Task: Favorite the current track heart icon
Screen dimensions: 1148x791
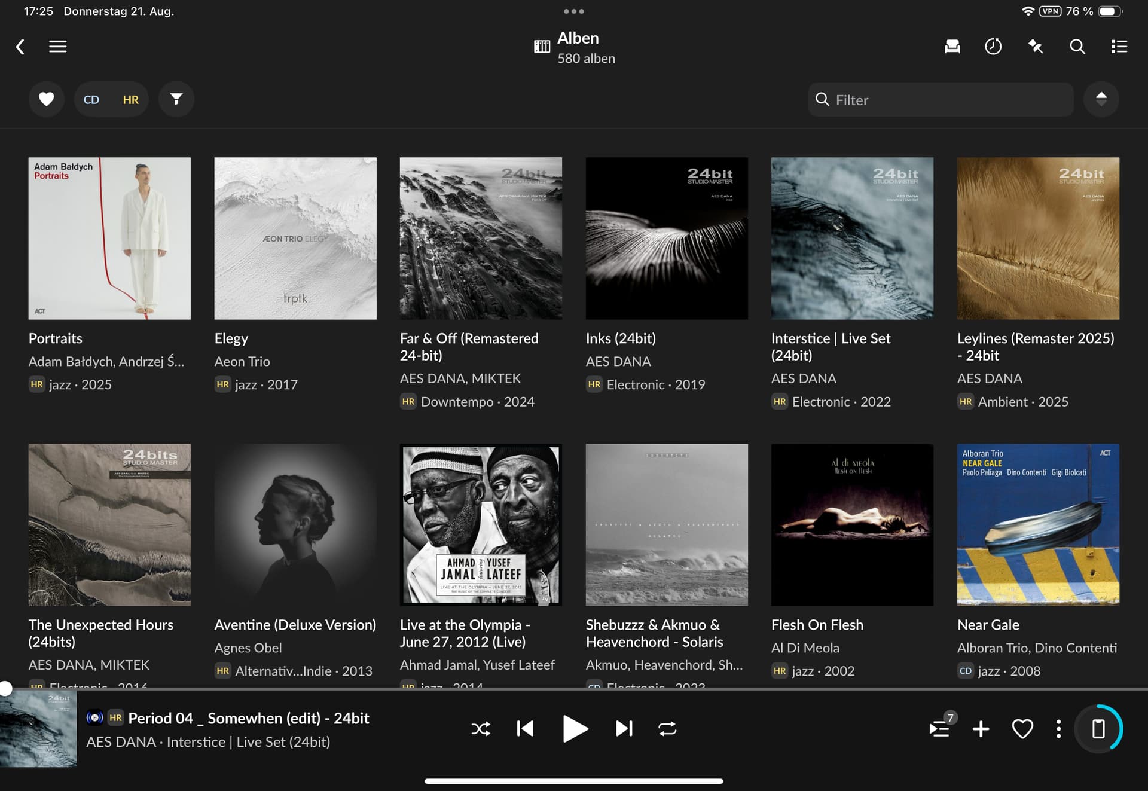Action: click(x=1022, y=729)
